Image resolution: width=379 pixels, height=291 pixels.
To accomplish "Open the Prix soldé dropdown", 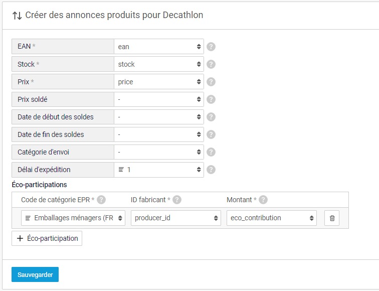I will [159, 99].
